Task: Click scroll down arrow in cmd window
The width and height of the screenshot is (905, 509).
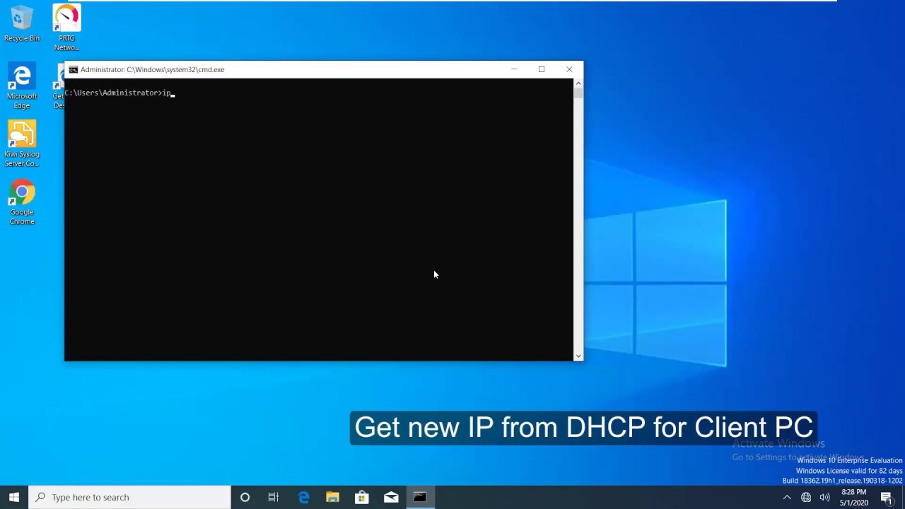Action: [579, 356]
